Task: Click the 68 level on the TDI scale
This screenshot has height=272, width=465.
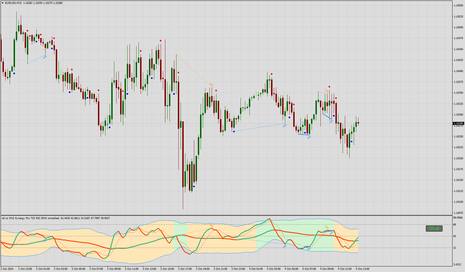Action: tap(454, 225)
